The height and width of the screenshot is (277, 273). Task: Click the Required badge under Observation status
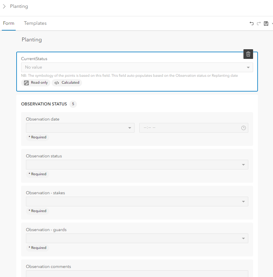[37, 174]
